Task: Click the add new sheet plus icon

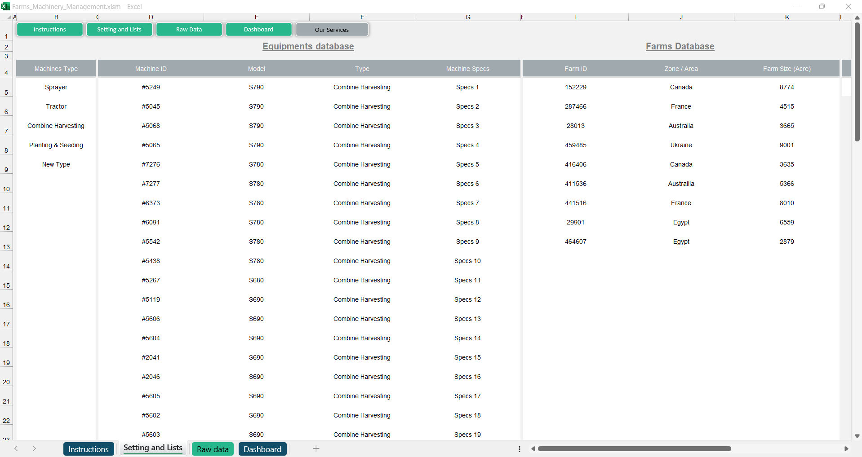Action: point(316,448)
